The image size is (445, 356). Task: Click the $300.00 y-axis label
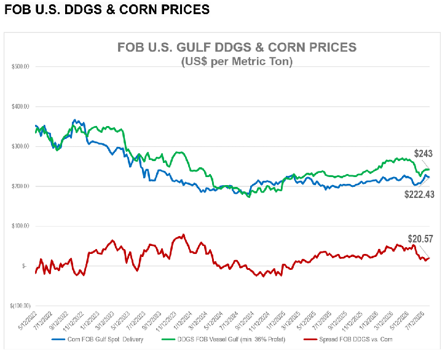20,146
